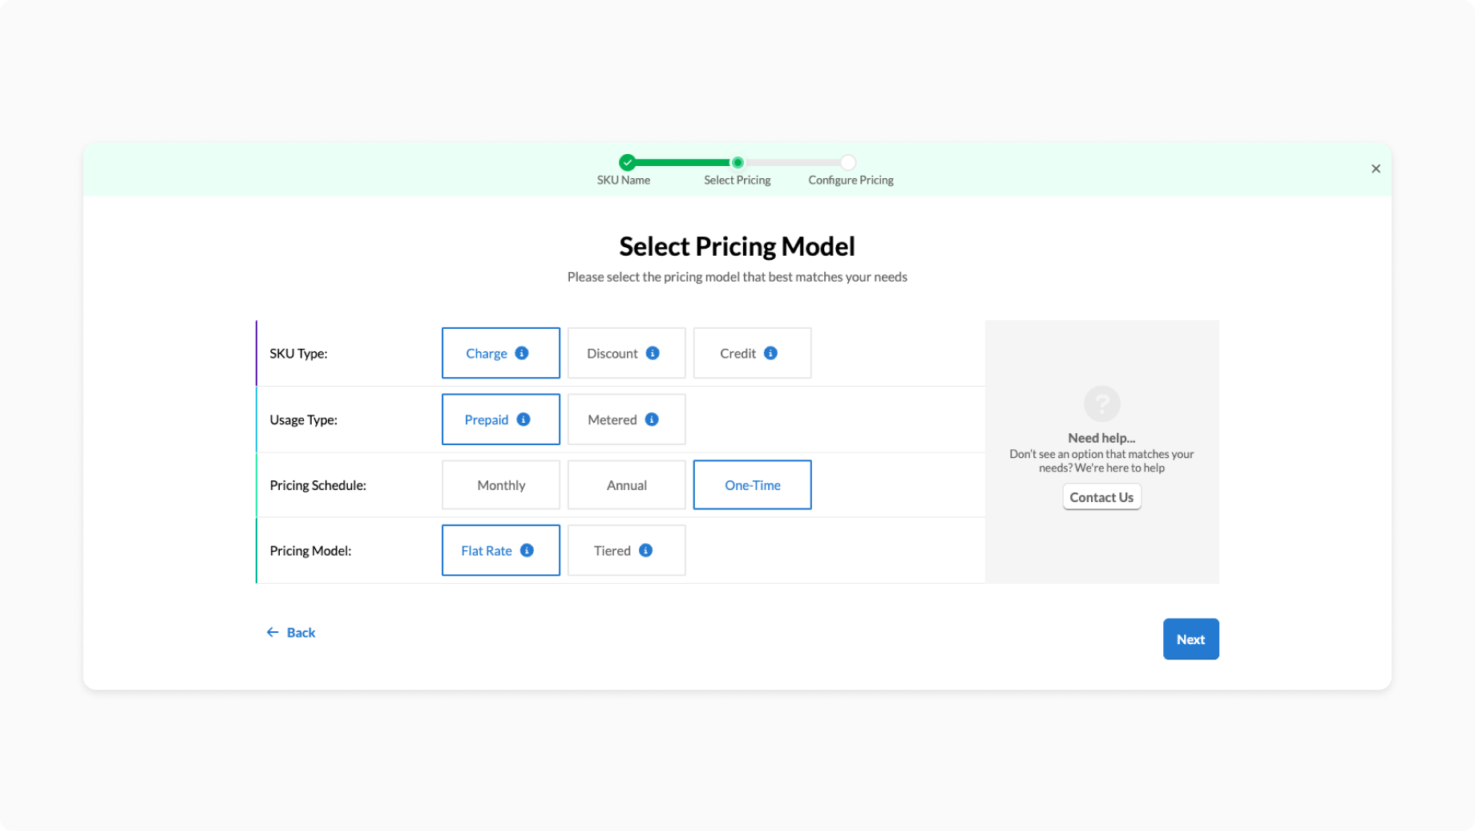The height and width of the screenshot is (831, 1475).
Task: Show info for Metered usage type
Action: (x=652, y=420)
